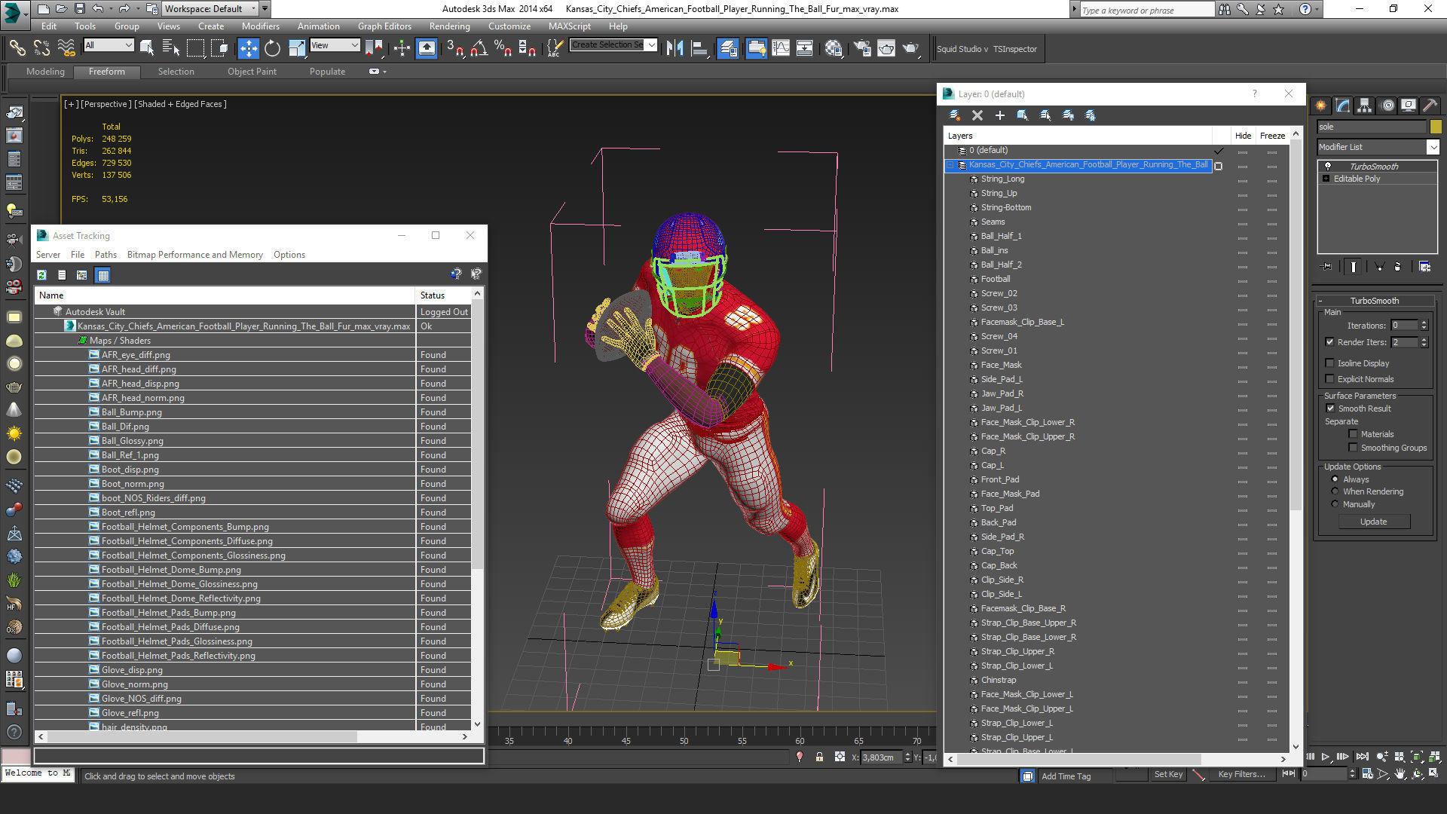Collapse Kansas_City_Chiefs layer tree

[950, 165]
